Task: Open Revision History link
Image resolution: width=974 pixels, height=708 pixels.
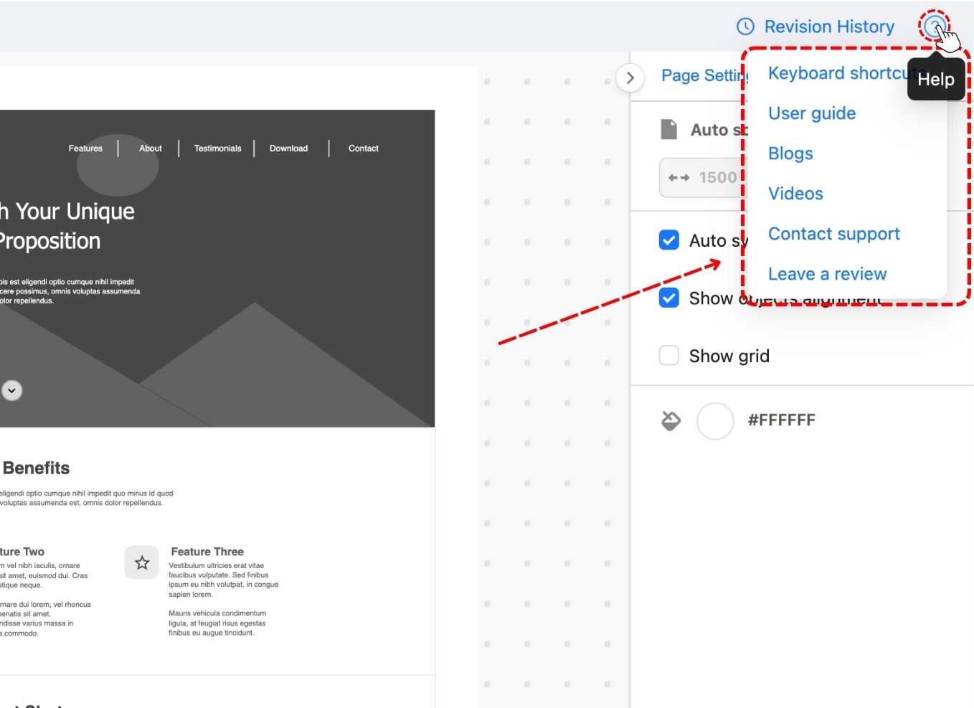Action: pyautogui.click(x=828, y=27)
